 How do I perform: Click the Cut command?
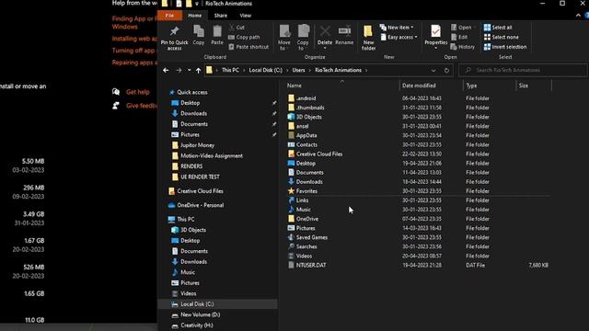click(237, 28)
